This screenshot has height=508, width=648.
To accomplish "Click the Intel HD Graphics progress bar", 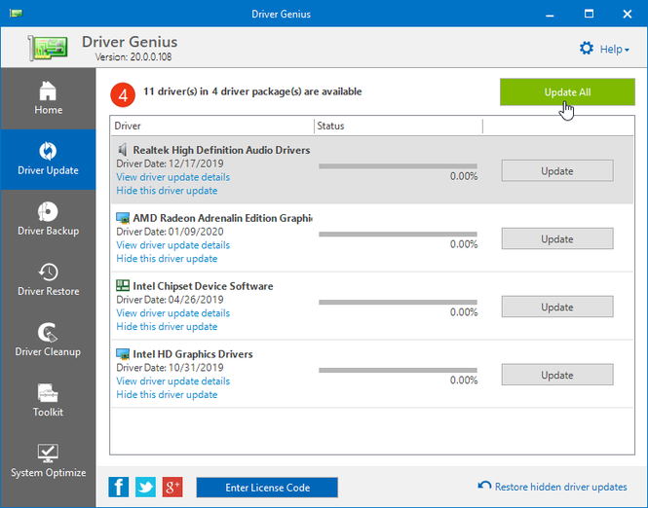I will pyautogui.click(x=398, y=370).
